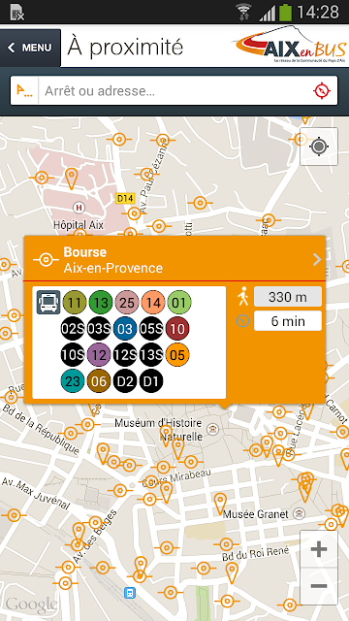Viewport: 349px width, 621px height.
Task: Select line D1 badge
Action: click(x=151, y=381)
